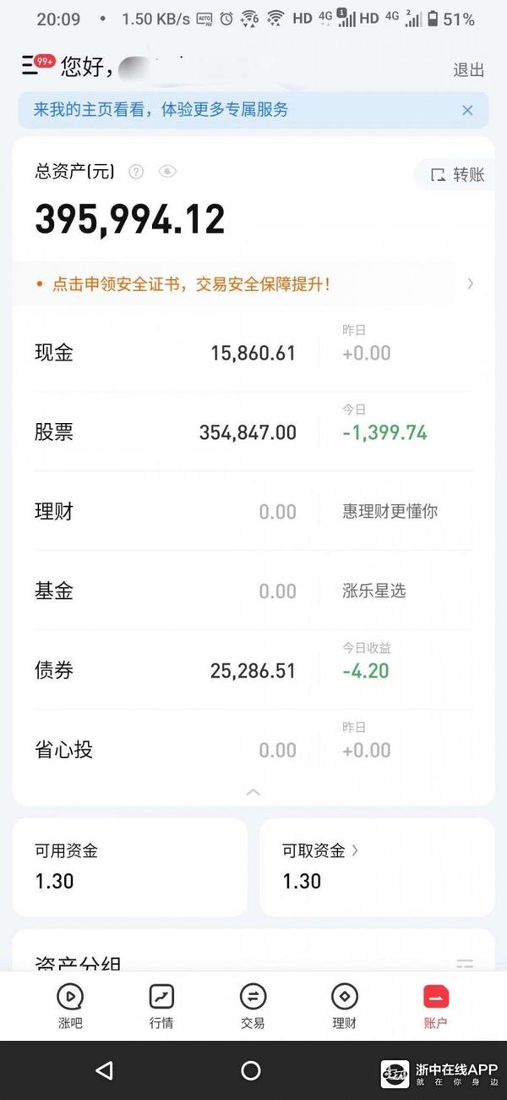The width and height of the screenshot is (507, 1100).
Task: Tap 退出 to log out
Action: pos(469,70)
